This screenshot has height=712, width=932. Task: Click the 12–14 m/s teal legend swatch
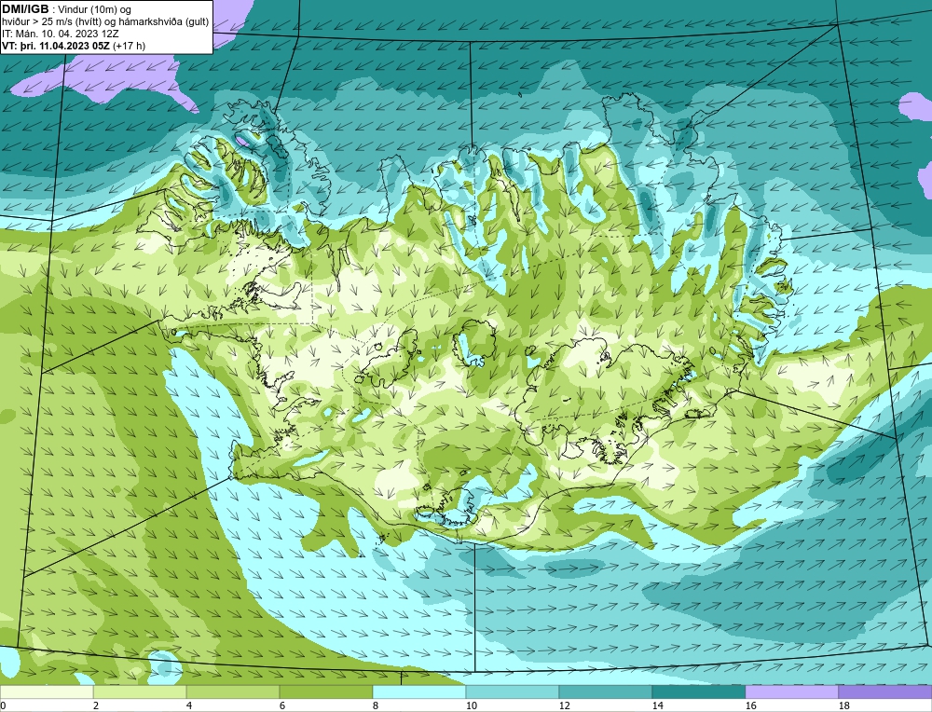click(606, 691)
